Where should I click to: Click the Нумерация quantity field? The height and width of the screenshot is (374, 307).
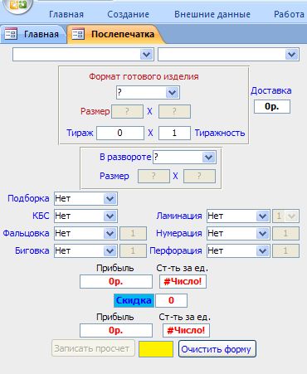[x=285, y=234]
